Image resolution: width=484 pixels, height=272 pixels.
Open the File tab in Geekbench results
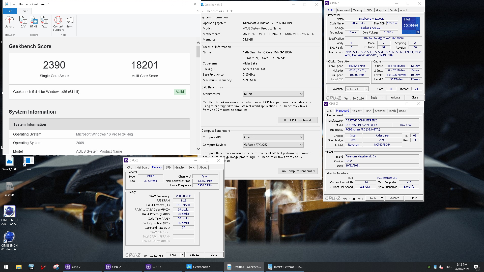(x=10, y=11)
